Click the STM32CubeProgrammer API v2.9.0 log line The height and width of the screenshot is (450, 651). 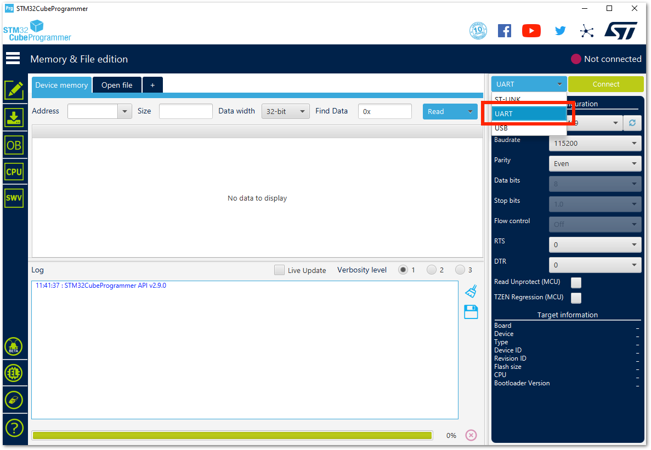101,286
